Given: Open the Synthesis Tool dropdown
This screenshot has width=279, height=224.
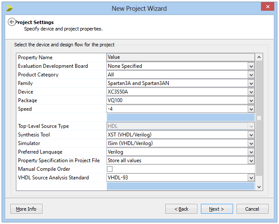Looking at the screenshot, I should [251, 135].
